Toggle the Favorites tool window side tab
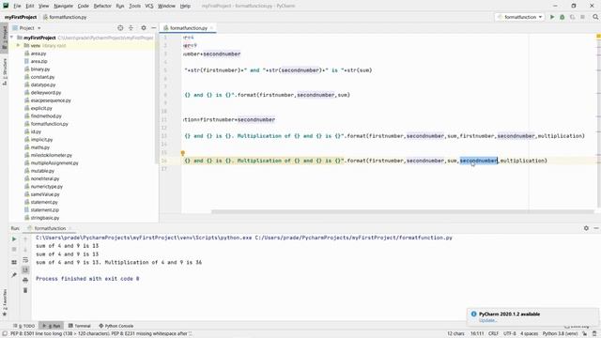This screenshot has height=338, width=601. (x=4, y=303)
